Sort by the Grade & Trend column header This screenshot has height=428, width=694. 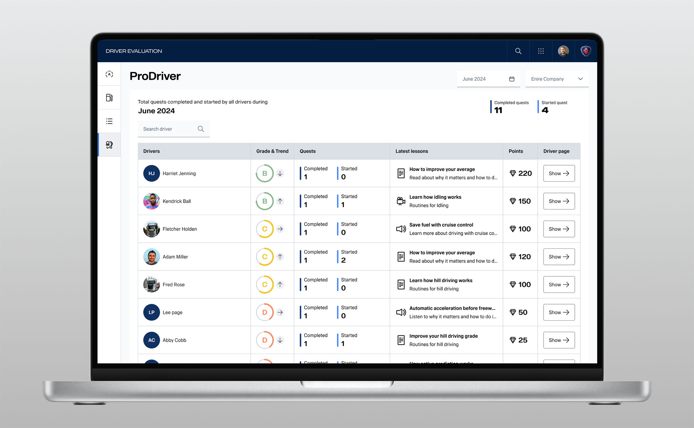(272, 151)
